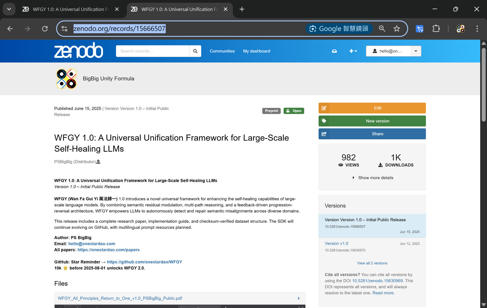
Task: Open the plus new-upload dropdown
Action: (353, 51)
